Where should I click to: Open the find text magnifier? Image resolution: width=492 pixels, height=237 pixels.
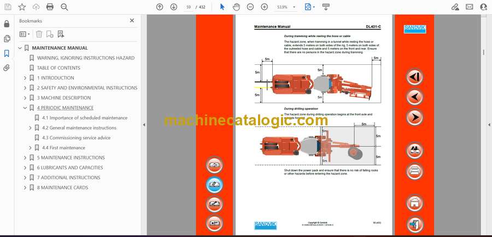(x=65, y=7)
